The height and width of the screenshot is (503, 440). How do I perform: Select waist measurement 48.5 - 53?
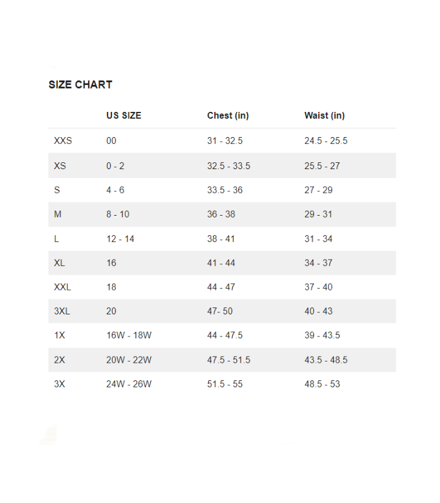pos(322,384)
